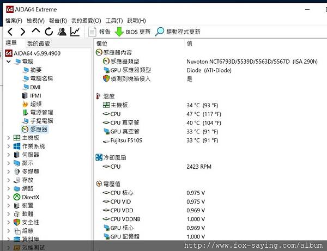Switch to the 我的最愛 favorites tab
This screenshot has height=251, width=327.
39,44
